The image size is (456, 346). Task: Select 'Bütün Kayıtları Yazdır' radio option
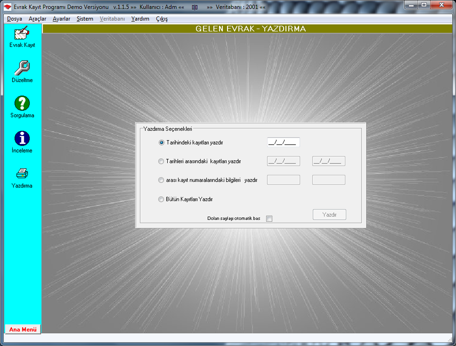[x=161, y=199]
